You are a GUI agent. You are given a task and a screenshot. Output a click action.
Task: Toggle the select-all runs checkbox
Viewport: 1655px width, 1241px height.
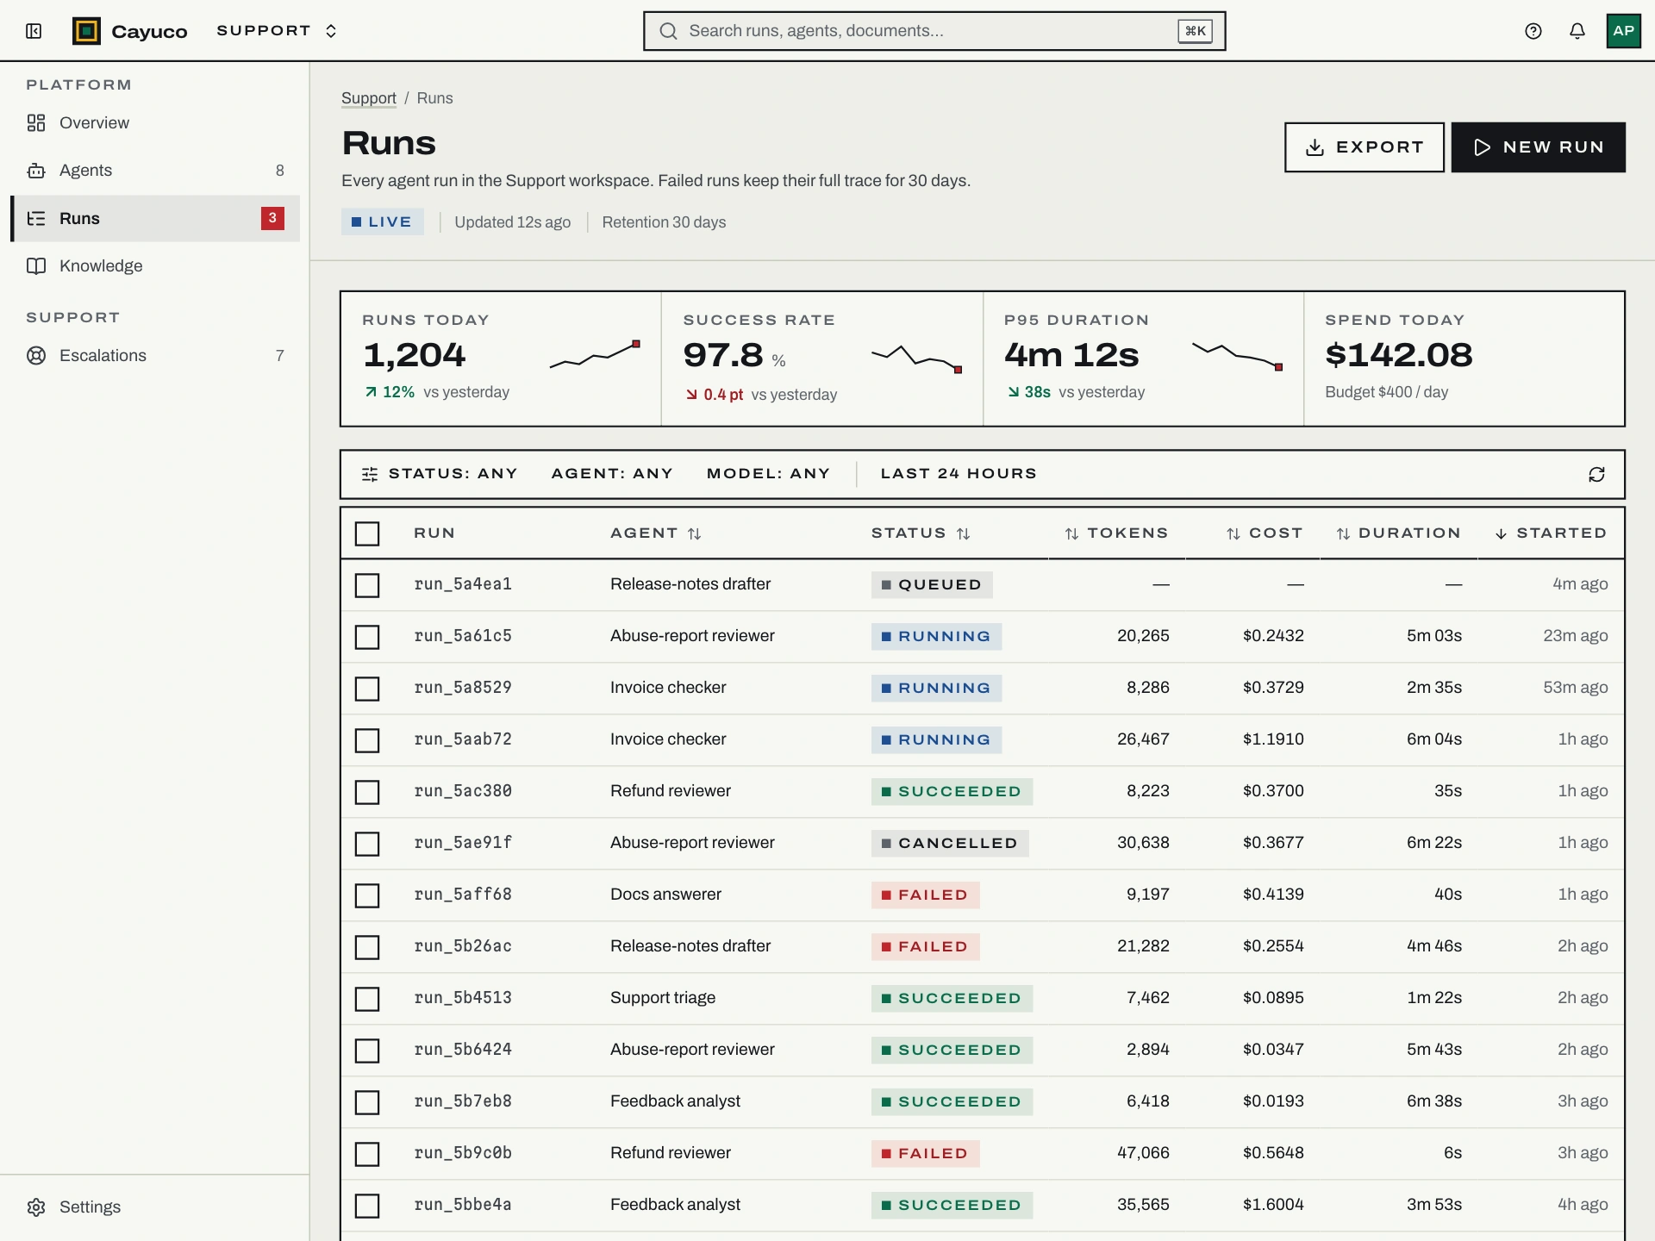pos(367,533)
